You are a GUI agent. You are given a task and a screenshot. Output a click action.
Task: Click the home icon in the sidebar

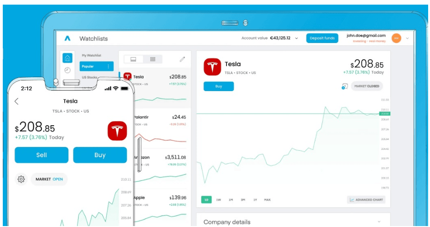click(68, 58)
